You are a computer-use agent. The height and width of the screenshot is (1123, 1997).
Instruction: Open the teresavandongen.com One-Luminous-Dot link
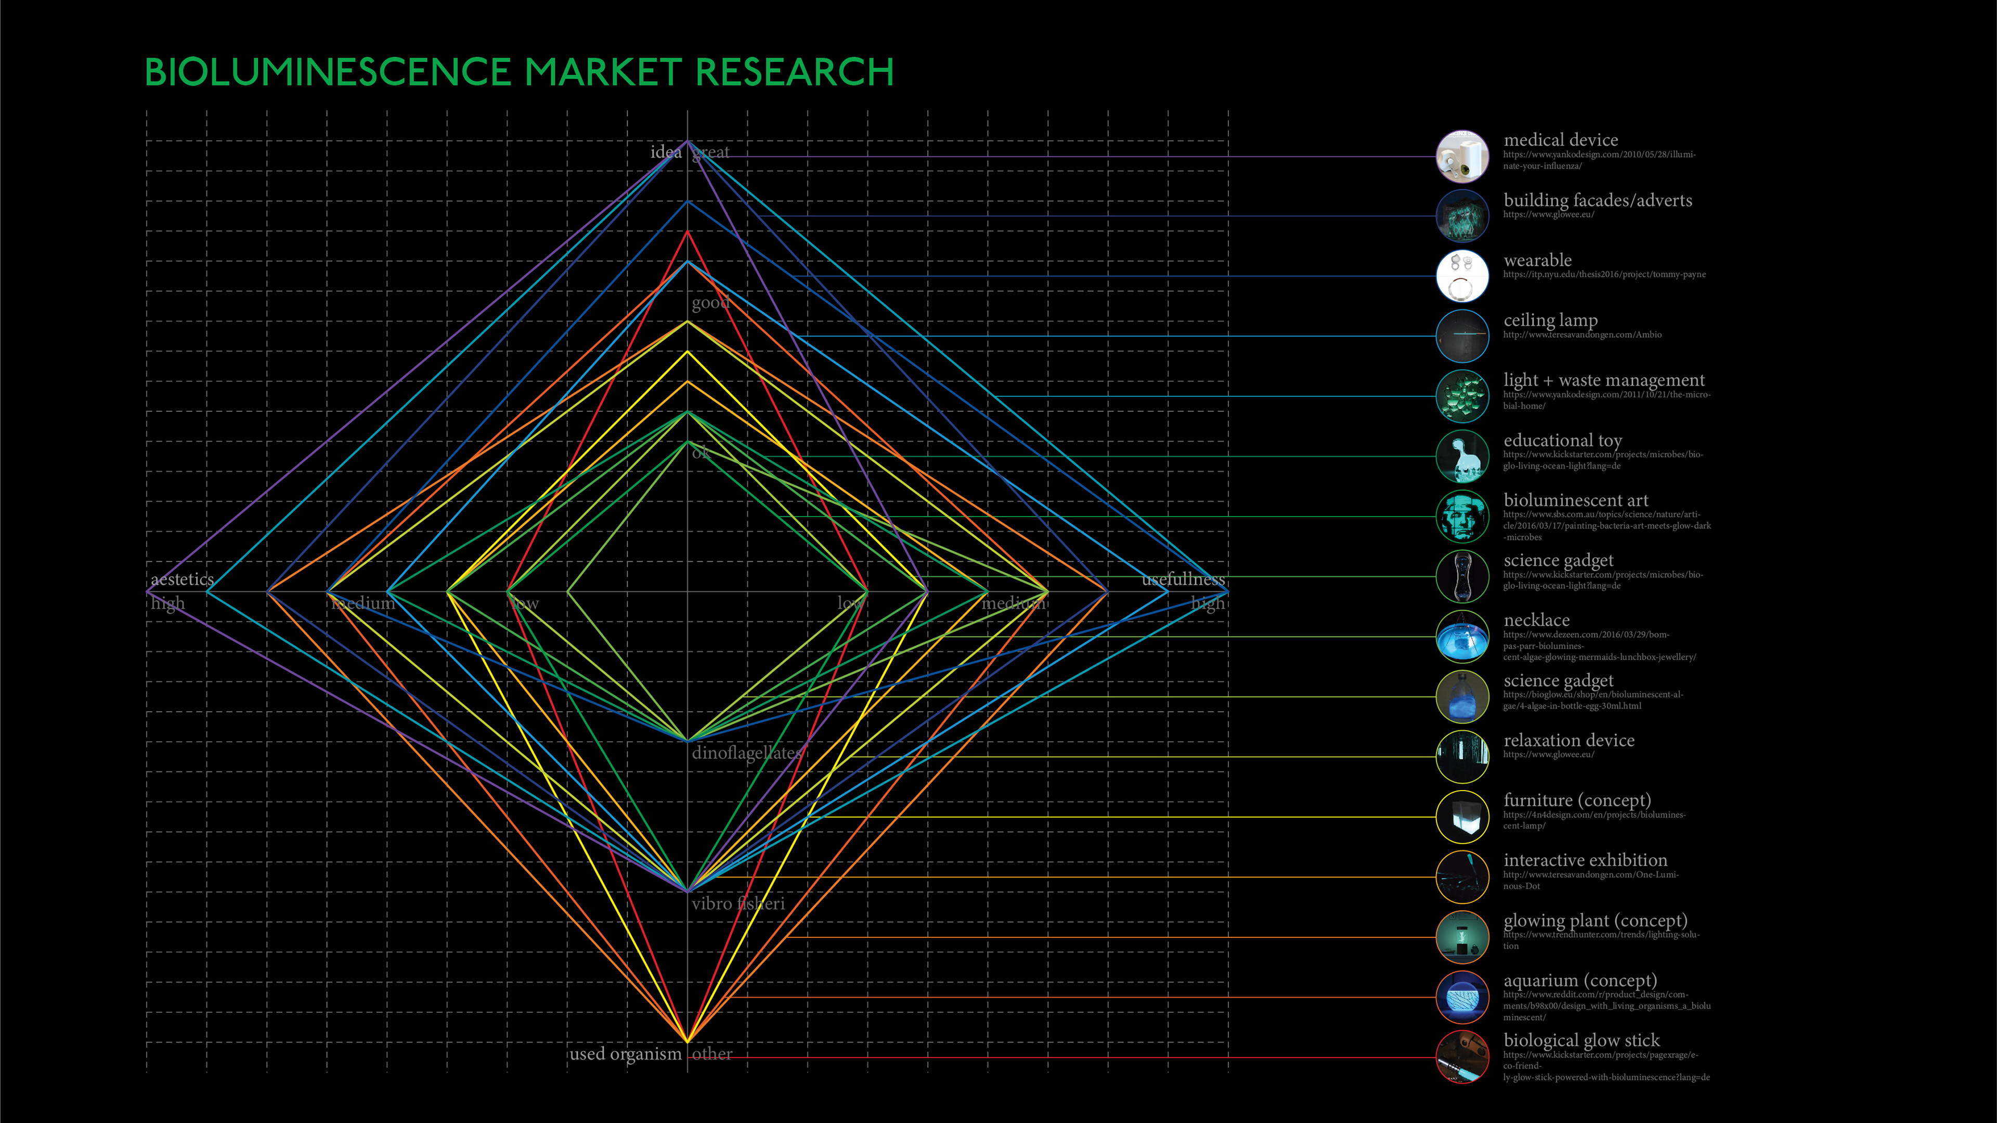(x=1591, y=880)
